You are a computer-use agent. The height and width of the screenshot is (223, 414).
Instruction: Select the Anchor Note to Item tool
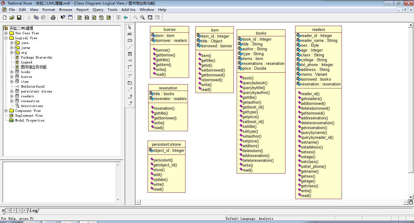click(x=130, y=47)
